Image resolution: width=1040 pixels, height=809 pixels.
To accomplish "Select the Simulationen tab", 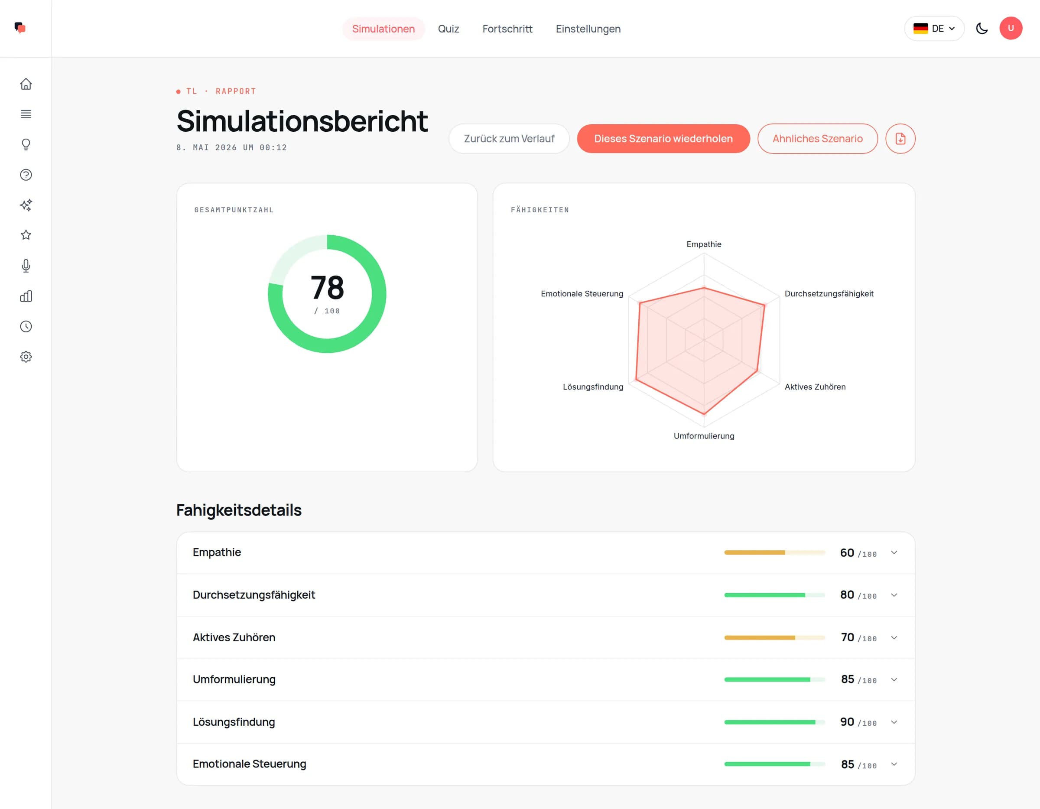I will click(383, 29).
